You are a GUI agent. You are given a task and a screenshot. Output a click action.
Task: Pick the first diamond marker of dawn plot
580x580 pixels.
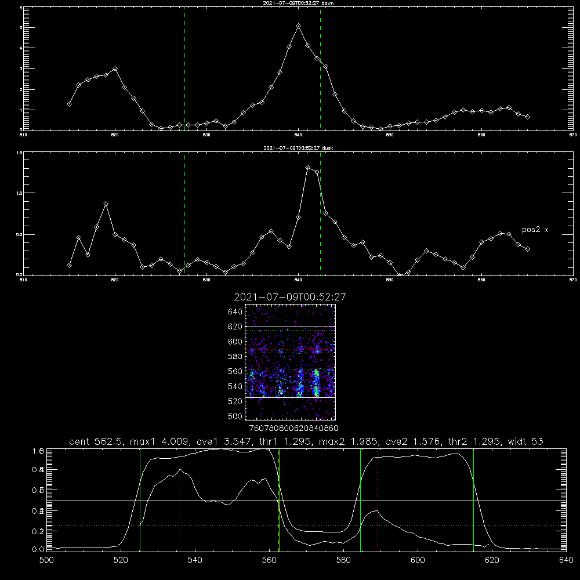point(69,104)
